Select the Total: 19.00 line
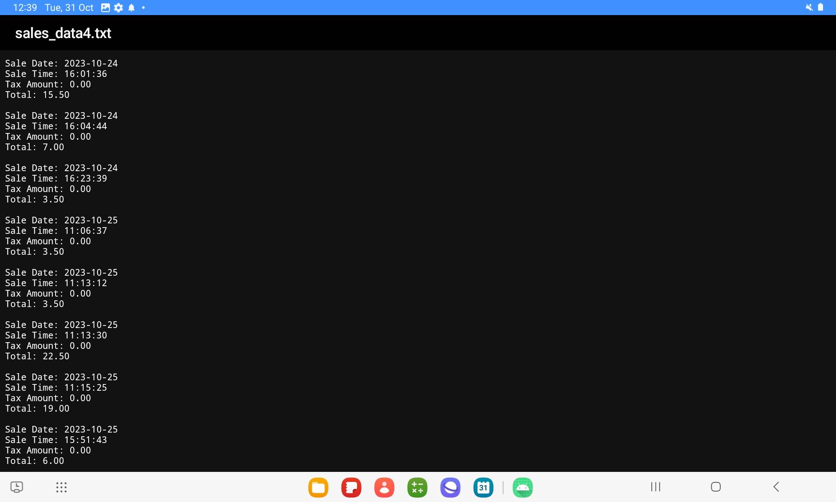The height and width of the screenshot is (502, 836). pyautogui.click(x=37, y=409)
